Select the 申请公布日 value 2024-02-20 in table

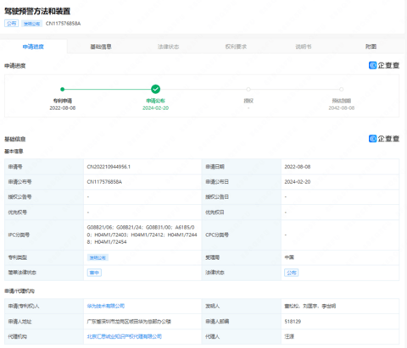coord(298,182)
